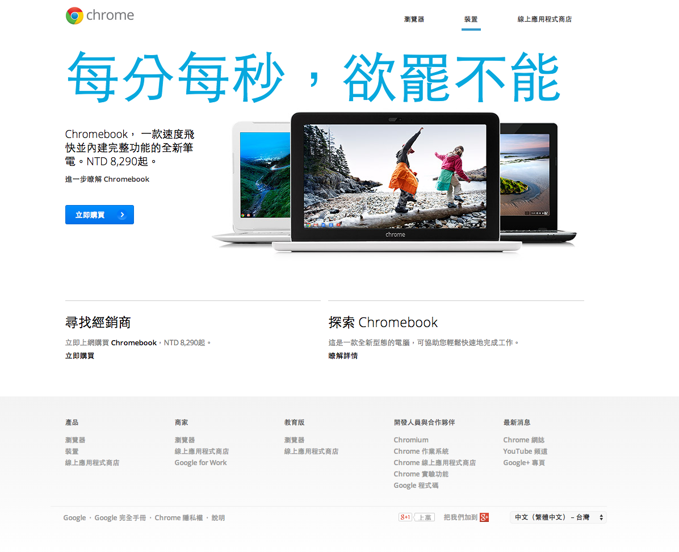
Task: Click 立即購買 link under 尋找經銷商
Action: pyautogui.click(x=79, y=356)
